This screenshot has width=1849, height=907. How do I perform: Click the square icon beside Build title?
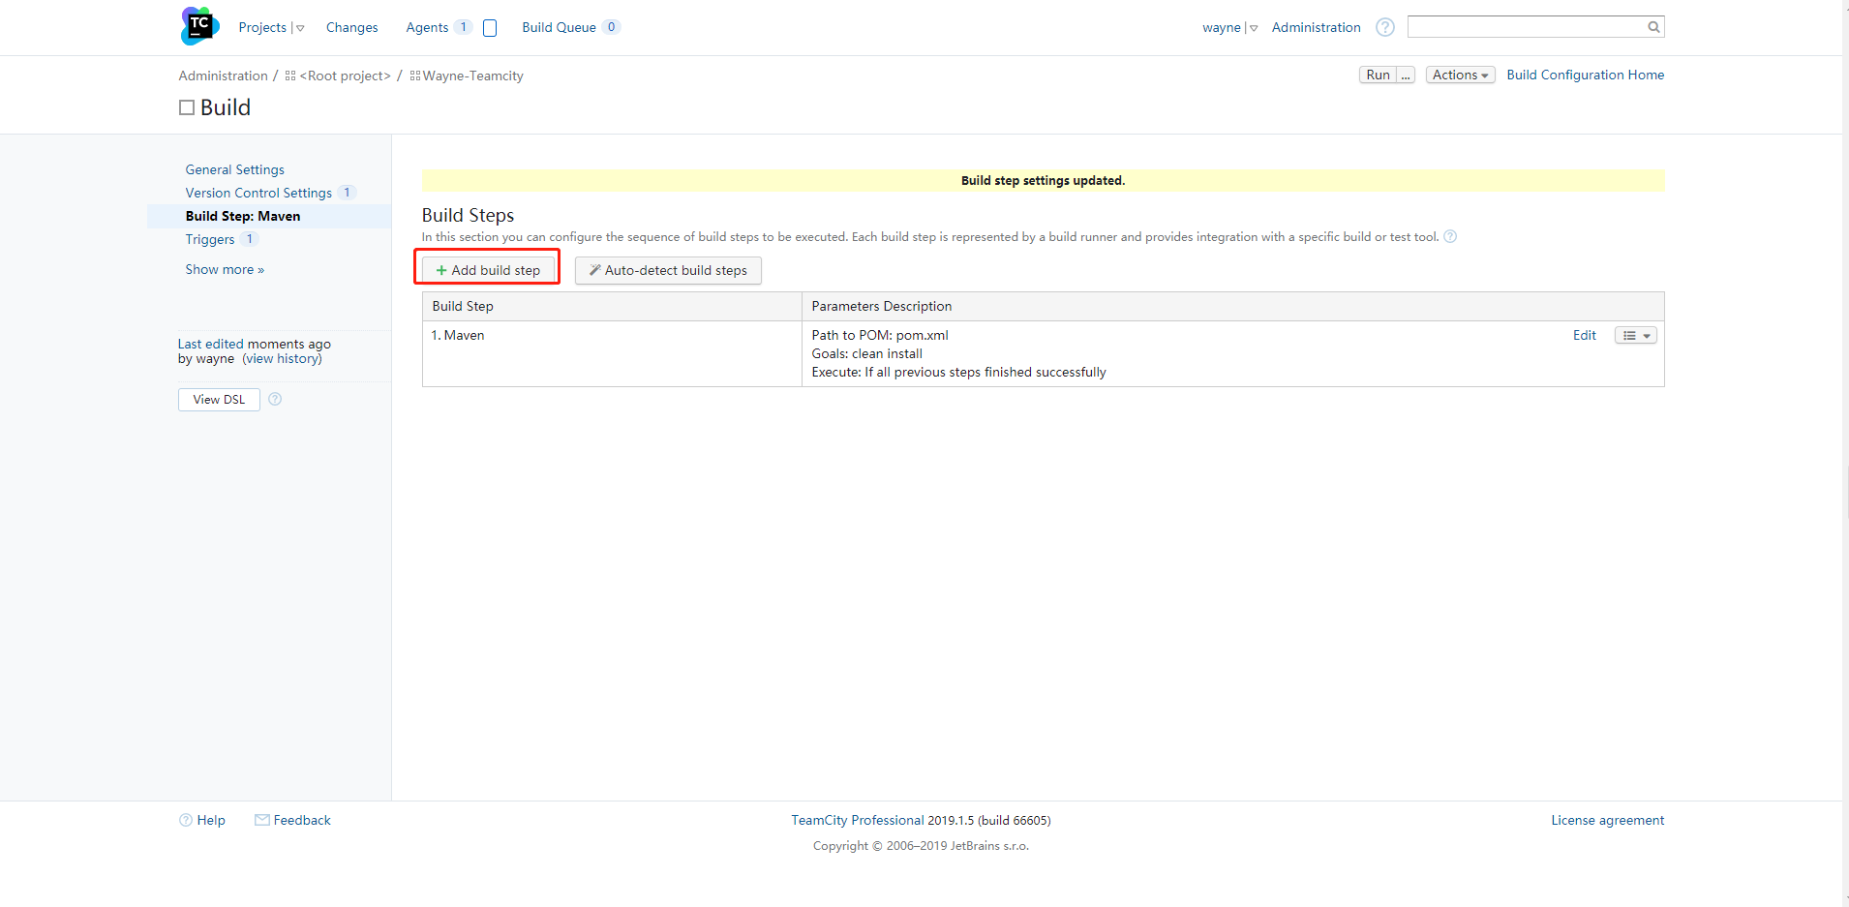pos(187,107)
